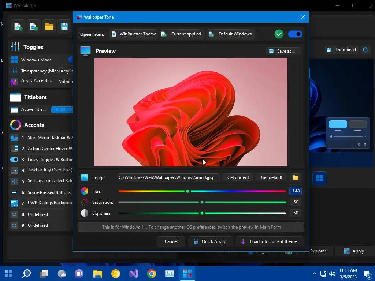The image size is (375, 281).
Task: Select accent 2 Action Center Hover row
Action: [x=41, y=149]
